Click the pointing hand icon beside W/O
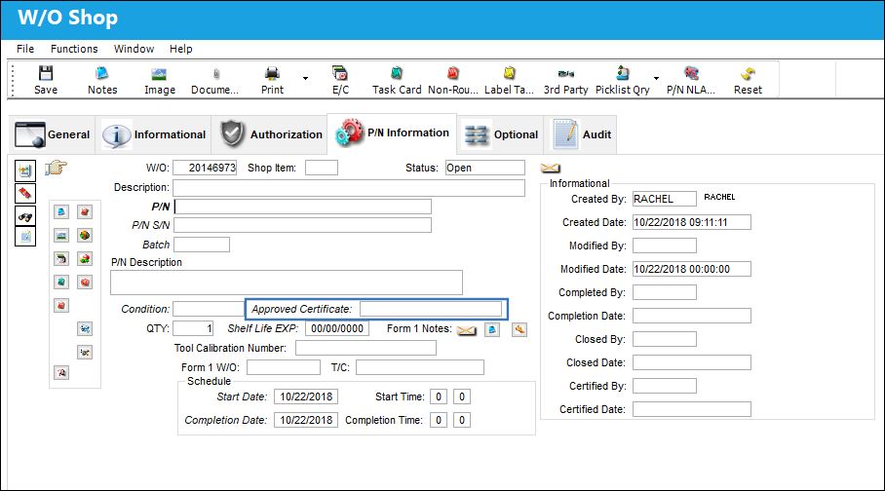The height and width of the screenshot is (491, 885). point(56,168)
